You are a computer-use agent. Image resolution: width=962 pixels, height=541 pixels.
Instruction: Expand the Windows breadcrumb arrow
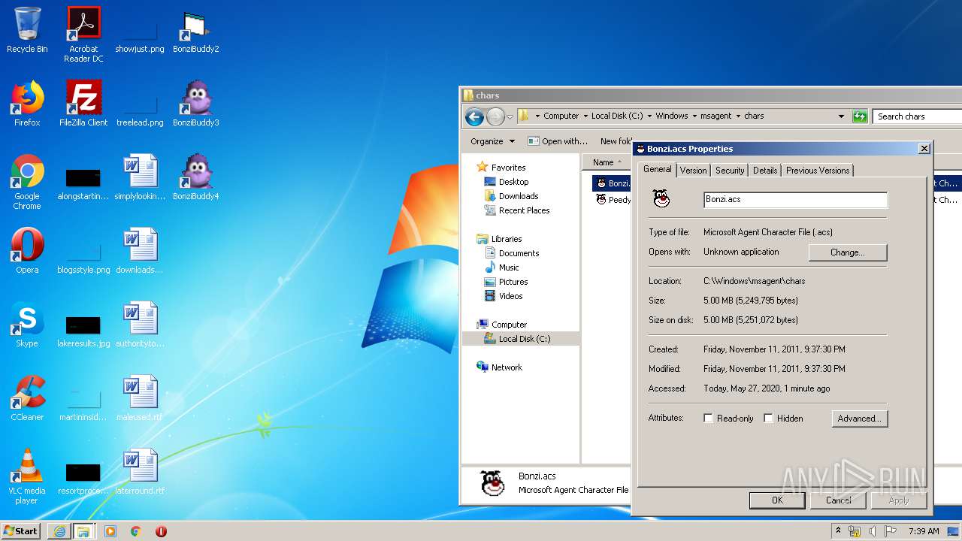click(x=694, y=116)
